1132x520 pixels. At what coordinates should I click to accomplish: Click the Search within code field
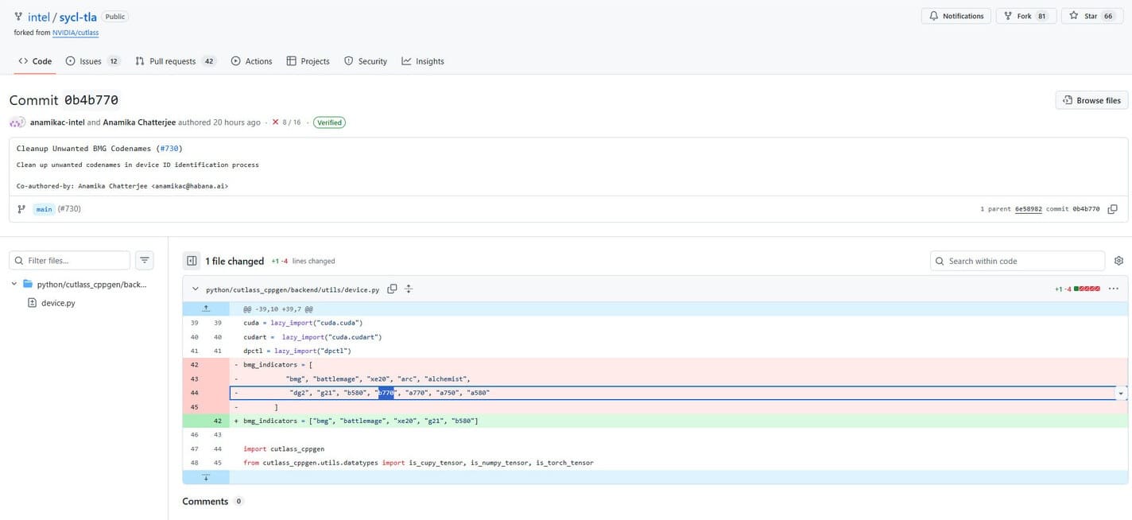pyautogui.click(x=1018, y=261)
